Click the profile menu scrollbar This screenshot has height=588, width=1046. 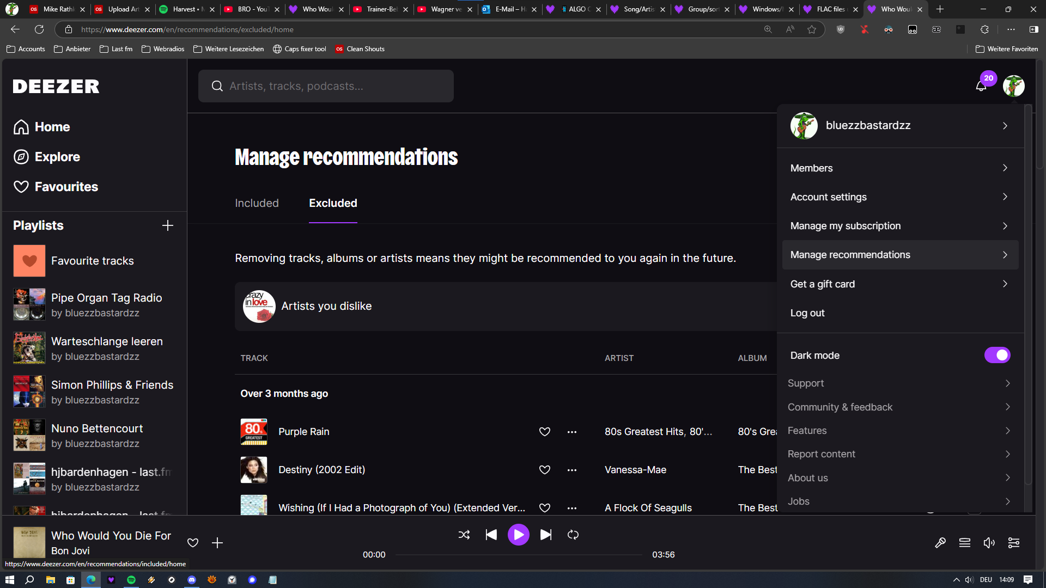pyautogui.click(x=1028, y=294)
